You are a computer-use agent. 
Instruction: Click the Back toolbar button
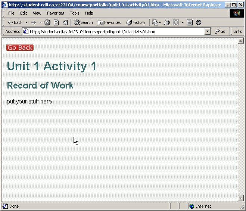tap(15, 22)
